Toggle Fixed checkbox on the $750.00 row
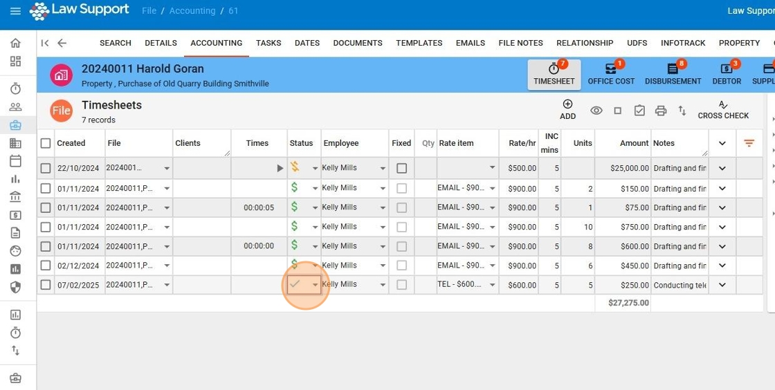 click(x=402, y=227)
